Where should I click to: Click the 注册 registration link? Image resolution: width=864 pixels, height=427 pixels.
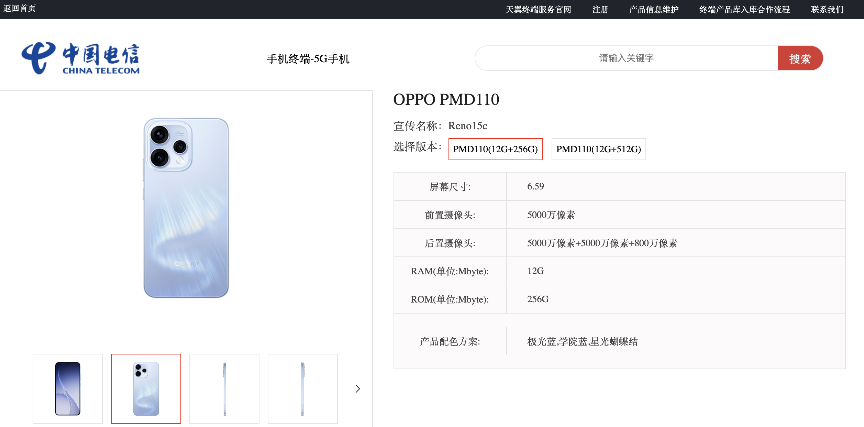tap(600, 10)
